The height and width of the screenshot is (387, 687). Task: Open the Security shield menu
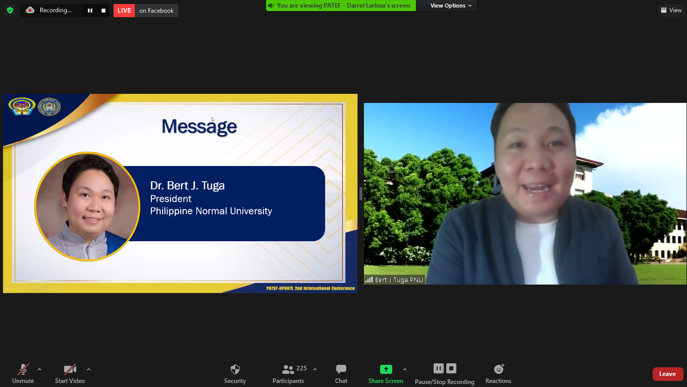[235, 373]
